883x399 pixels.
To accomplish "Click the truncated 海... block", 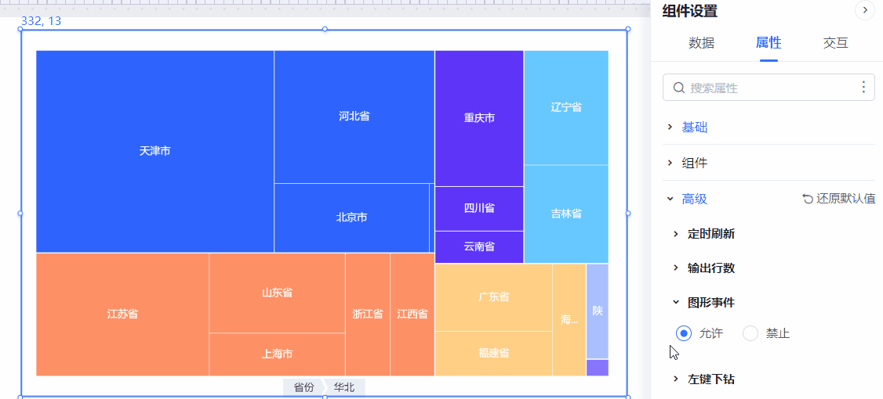I will coord(569,320).
